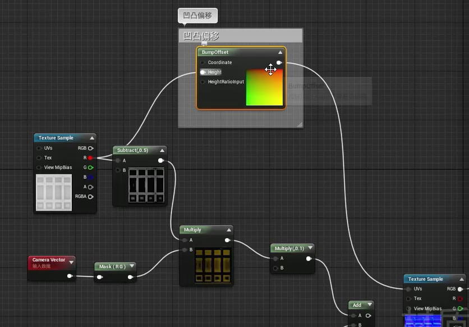Toggle the comment bubble pin above BumpOffset

tap(204, 44)
